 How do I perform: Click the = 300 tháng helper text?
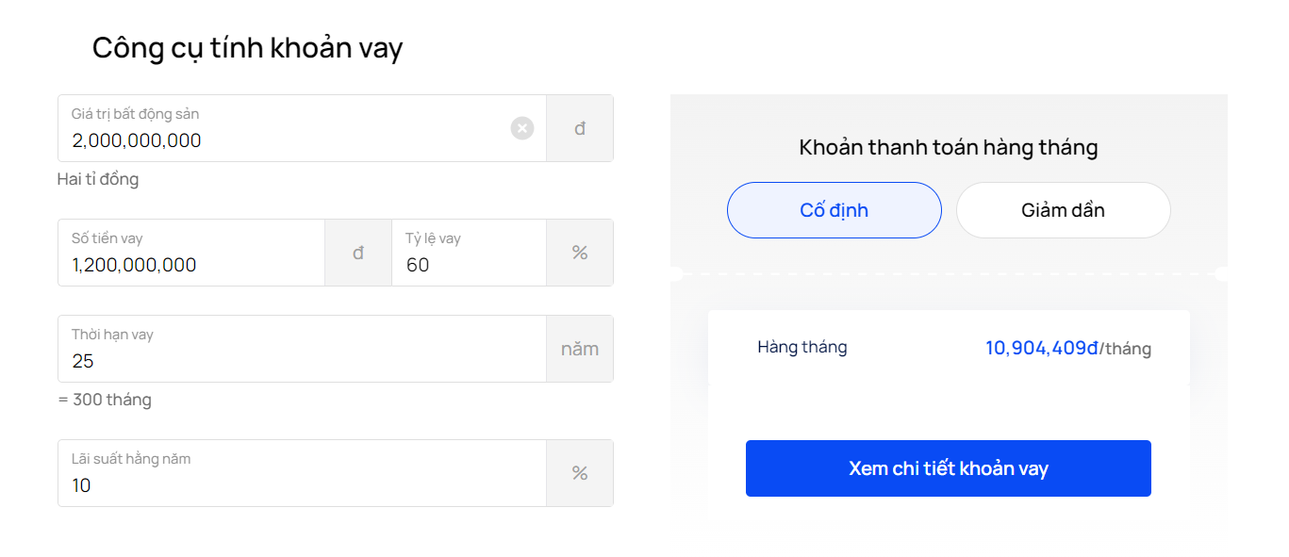point(105,400)
